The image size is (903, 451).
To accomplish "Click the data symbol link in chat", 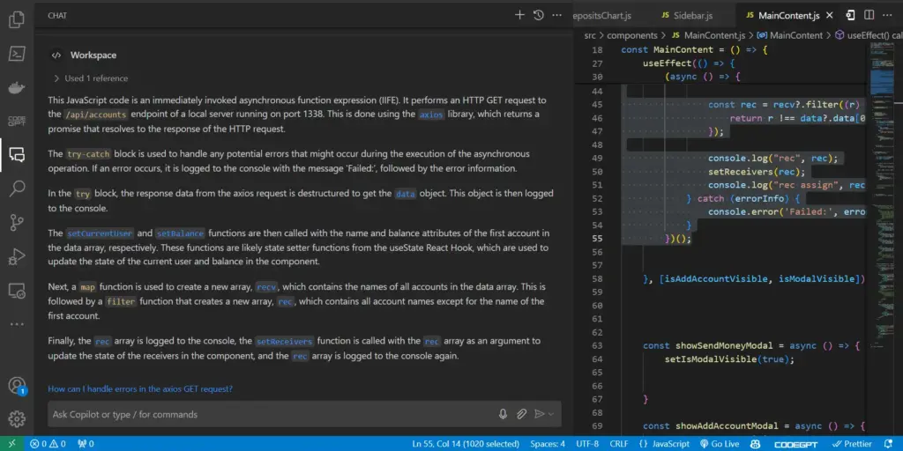I will (406, 194).
